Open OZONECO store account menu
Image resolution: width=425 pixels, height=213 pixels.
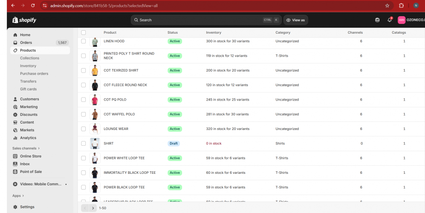click(x=411, y=20)
